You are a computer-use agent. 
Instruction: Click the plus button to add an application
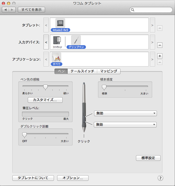click(x=160, y=56)
